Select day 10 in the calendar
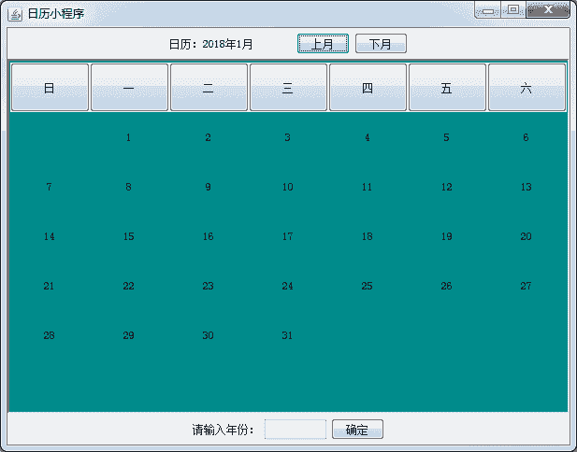Image resolution: width=577 pixels, height=452 pixels. (x=287, y=187)
